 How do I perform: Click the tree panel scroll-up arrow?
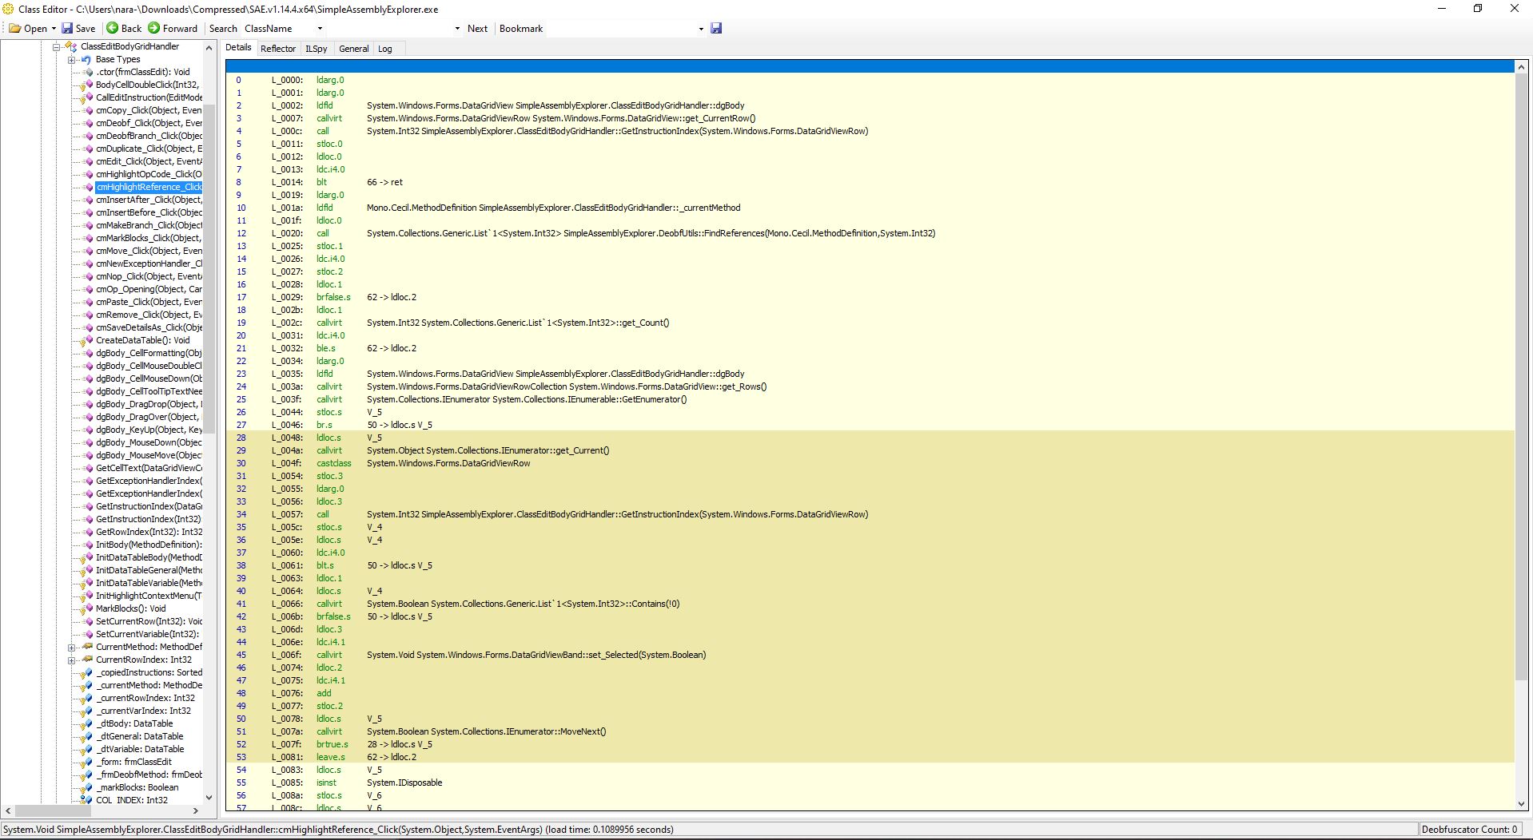click(209, 48)
